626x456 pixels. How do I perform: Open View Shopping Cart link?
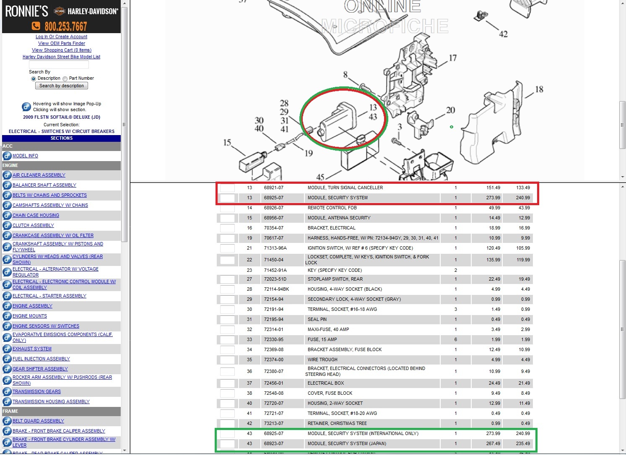tap(62, 50)
